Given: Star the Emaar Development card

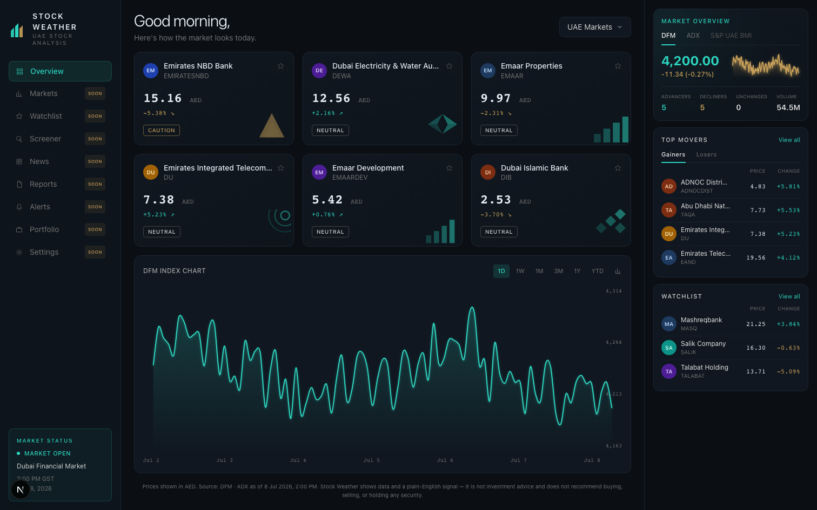Looking at the screenshot, I should pos(449,168).
